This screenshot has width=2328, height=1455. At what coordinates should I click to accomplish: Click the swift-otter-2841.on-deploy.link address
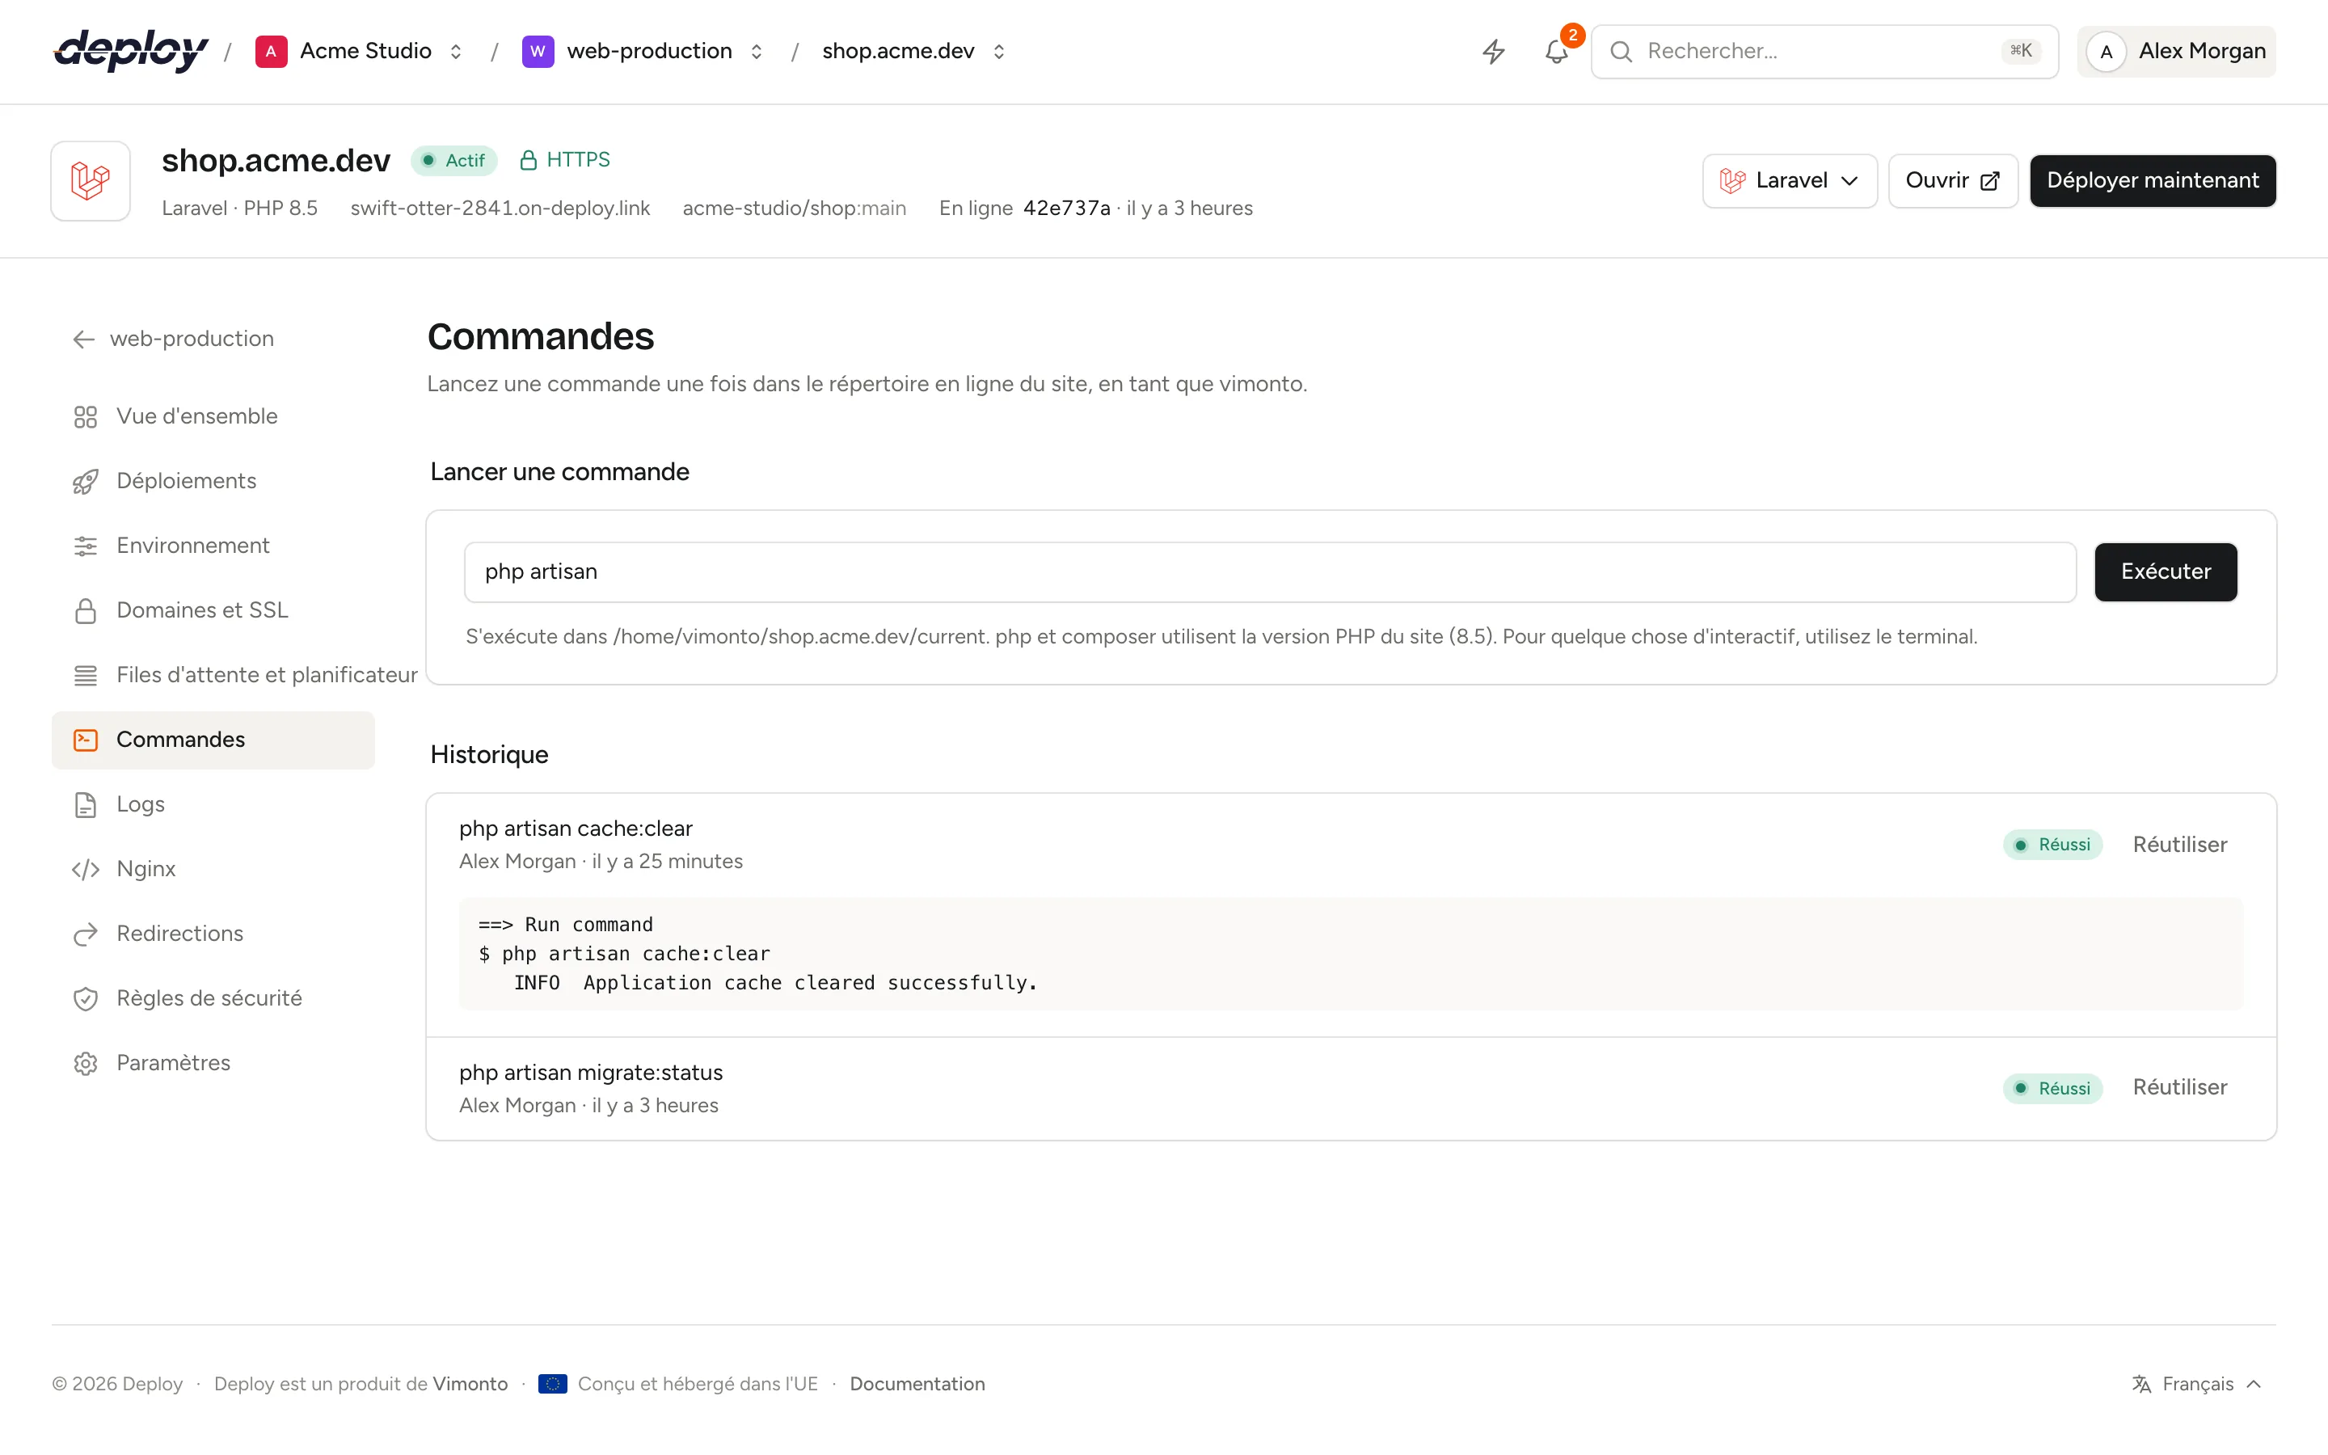pos(500,208)
